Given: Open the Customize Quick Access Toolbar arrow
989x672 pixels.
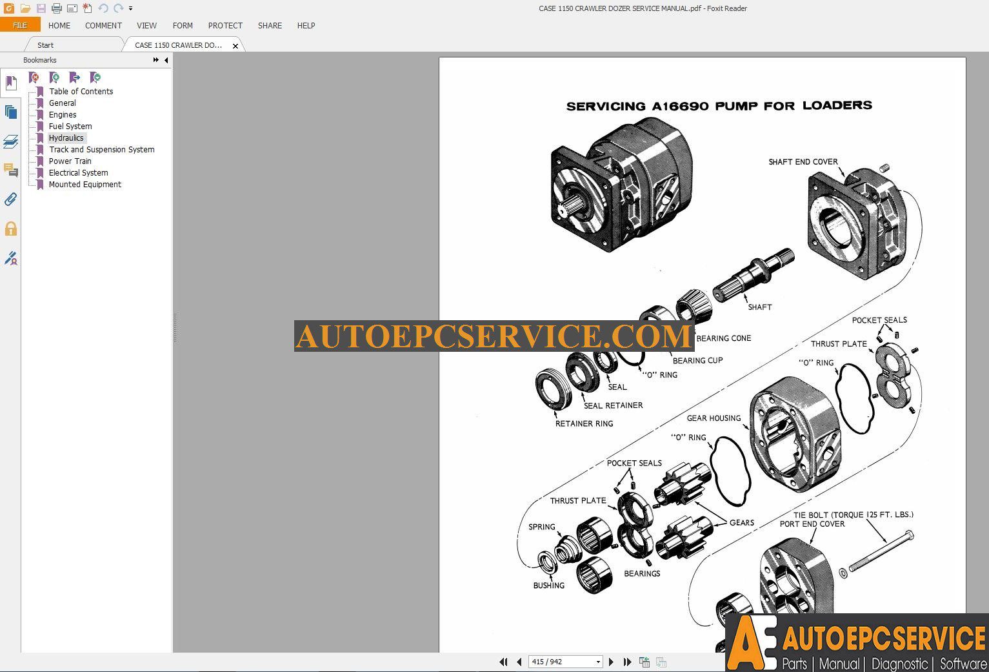Looking at the screenshot, I should click(x=130, y=8).
